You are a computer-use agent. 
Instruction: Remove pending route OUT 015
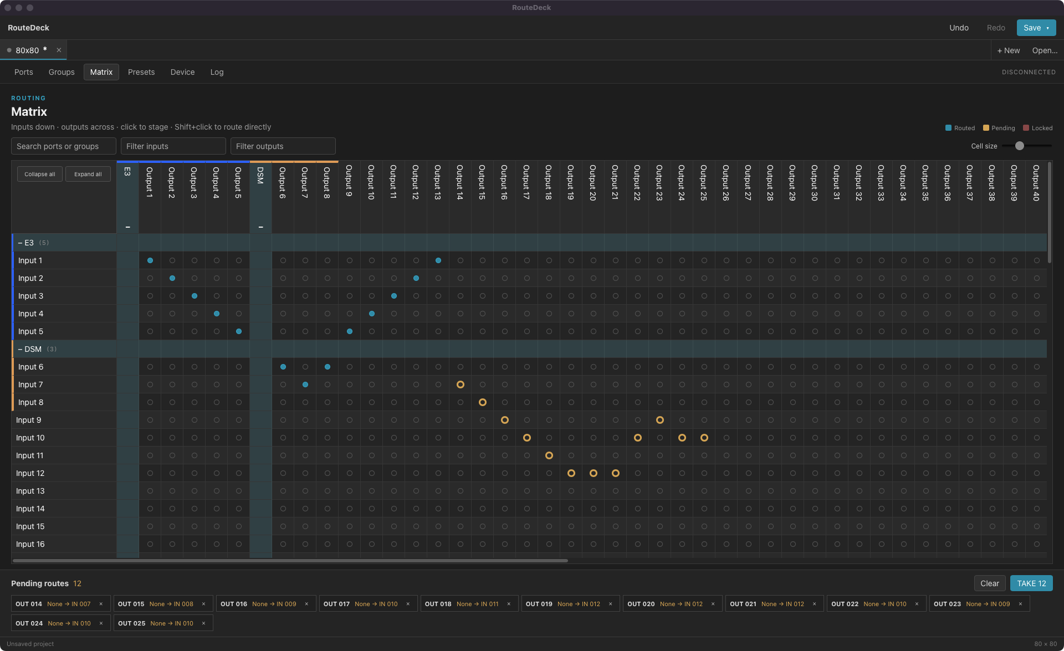click(x=203, y=604)
